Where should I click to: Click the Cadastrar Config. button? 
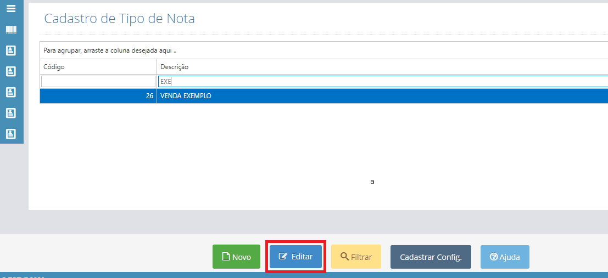pyautogui.click(x=431, y=257)
